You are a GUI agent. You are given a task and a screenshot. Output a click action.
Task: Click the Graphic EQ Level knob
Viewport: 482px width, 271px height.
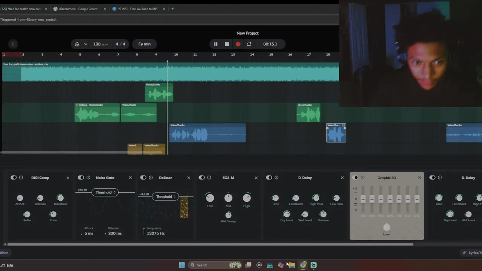[387, 227]
